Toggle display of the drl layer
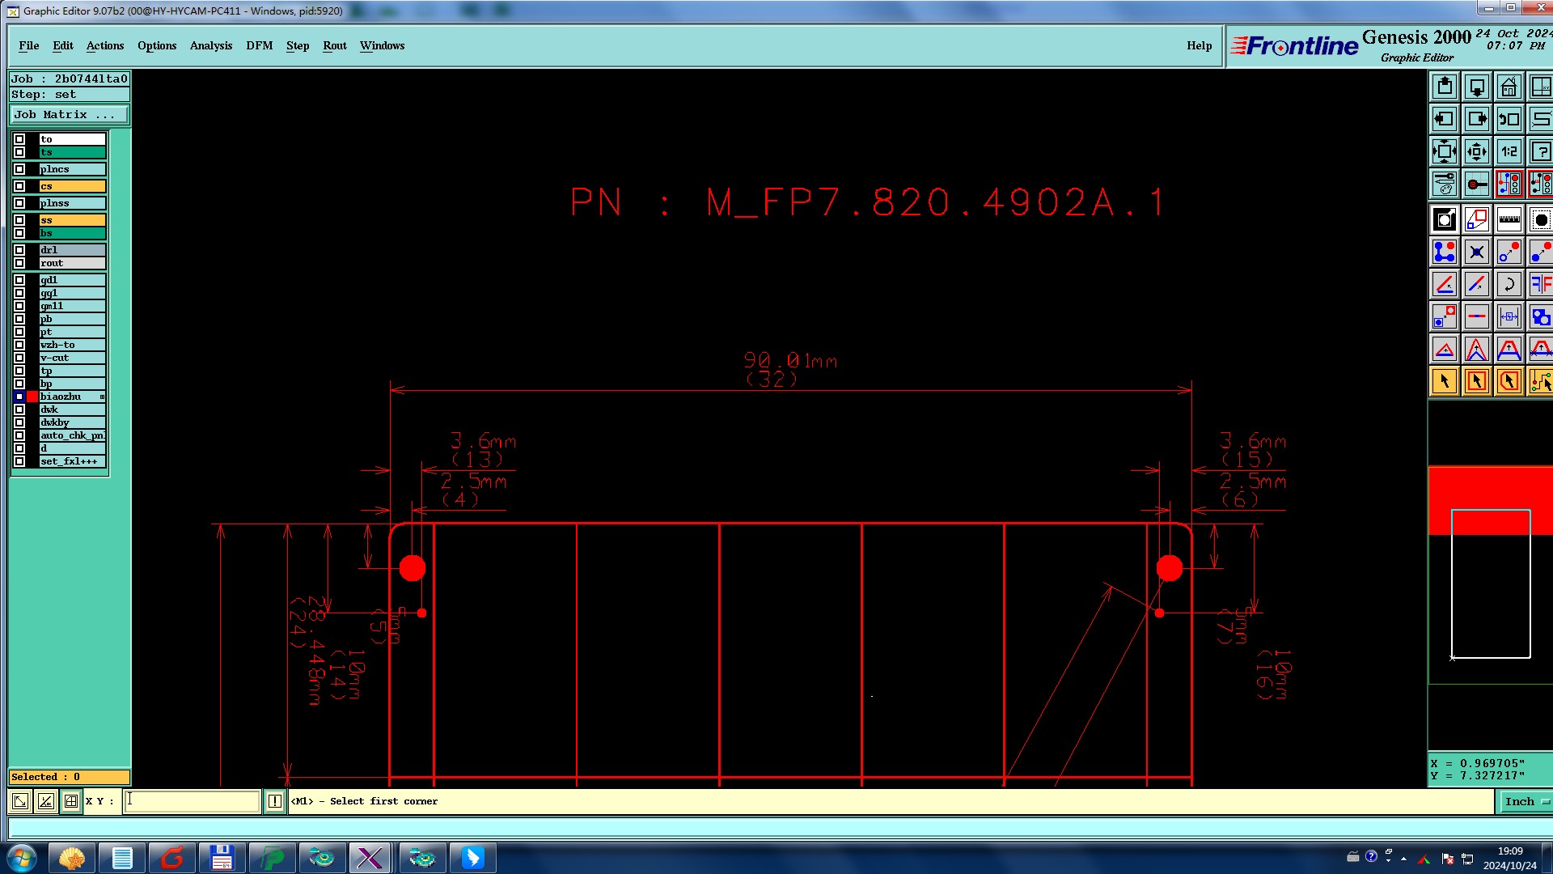 (x=19, y=250)
